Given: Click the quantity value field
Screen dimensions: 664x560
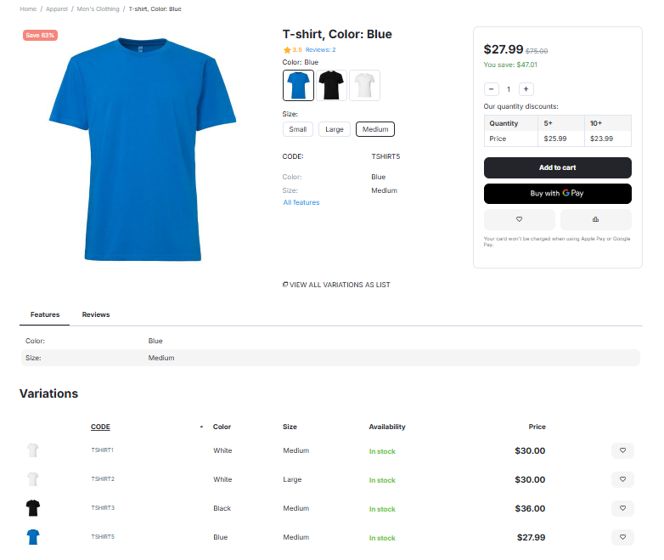Looking at the screenshot, I should click(x=509, y=89).
